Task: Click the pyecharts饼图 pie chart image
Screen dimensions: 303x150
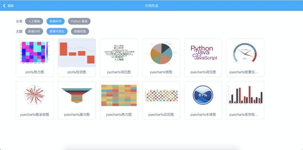Action: pyautogui.click(x=161, y=53)
